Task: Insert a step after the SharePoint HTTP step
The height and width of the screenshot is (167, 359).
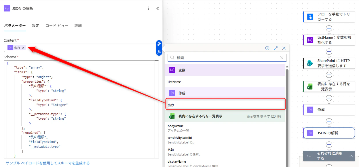Action: click(329, 75)
